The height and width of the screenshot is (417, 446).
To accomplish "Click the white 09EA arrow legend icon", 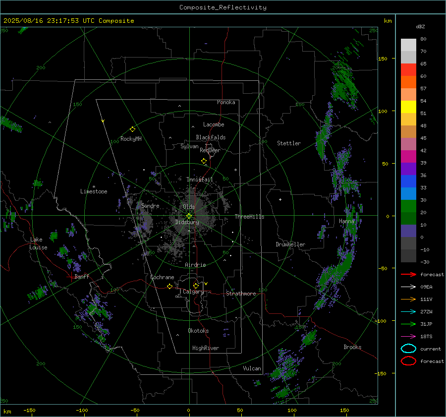I will tap(408, 287).
